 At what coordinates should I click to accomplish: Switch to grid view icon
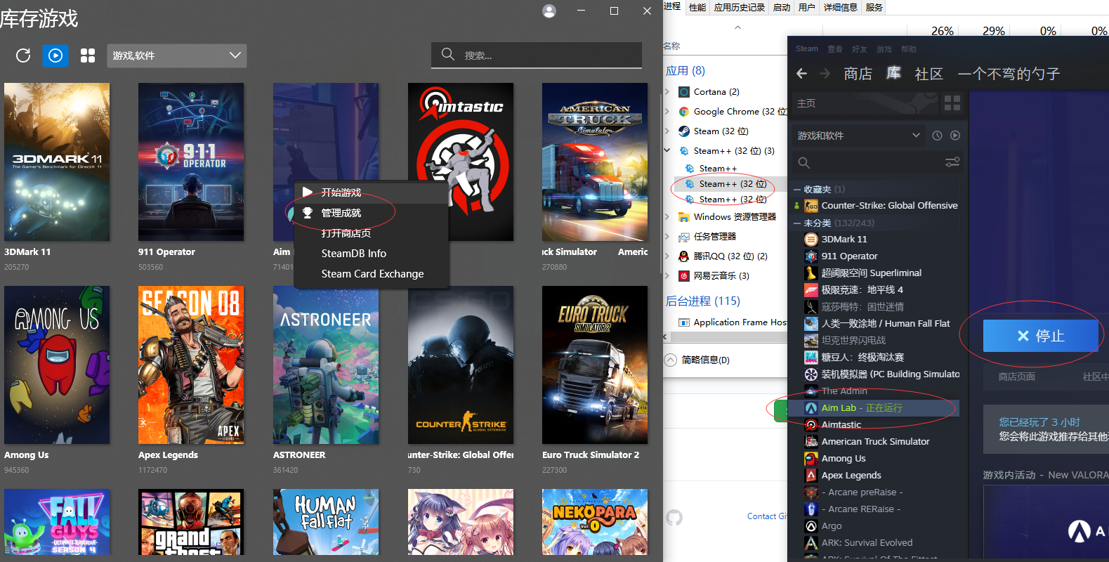pos(88,55)
